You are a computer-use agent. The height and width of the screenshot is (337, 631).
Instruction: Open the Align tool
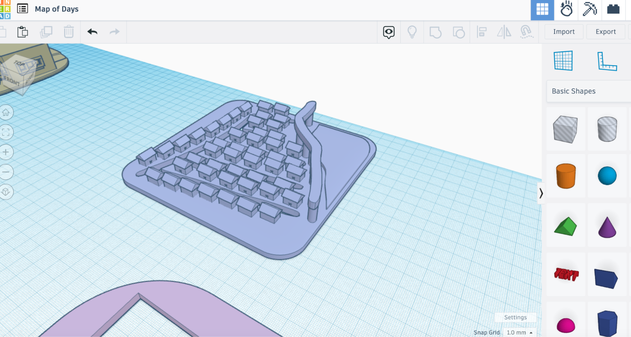[x=481, y=32]
